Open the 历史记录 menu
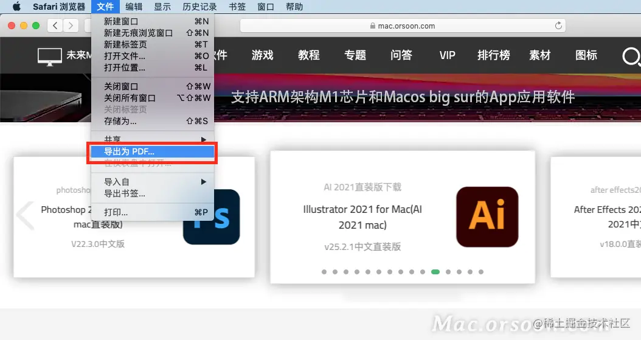The width and height of the screenshot is (641, 340). click(x=199, y=7)
